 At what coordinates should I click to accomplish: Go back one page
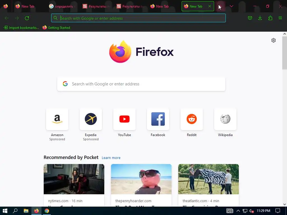tap(7, 18)
